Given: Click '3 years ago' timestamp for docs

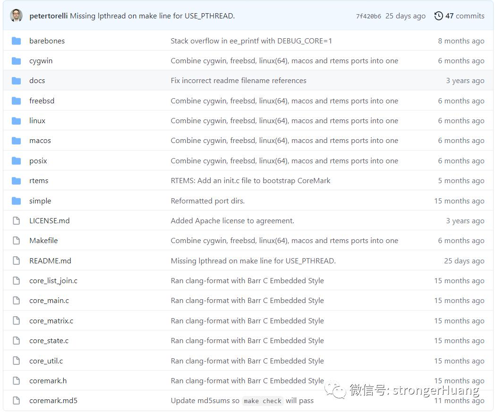Looking at the screenshot, I should (465, 80).
